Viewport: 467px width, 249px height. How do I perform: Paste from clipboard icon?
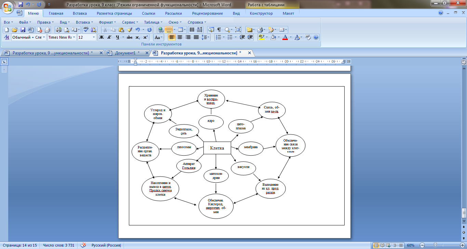[121, 30]
